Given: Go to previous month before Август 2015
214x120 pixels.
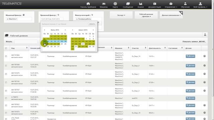Looking at the screenshot, I should point(73,30).
